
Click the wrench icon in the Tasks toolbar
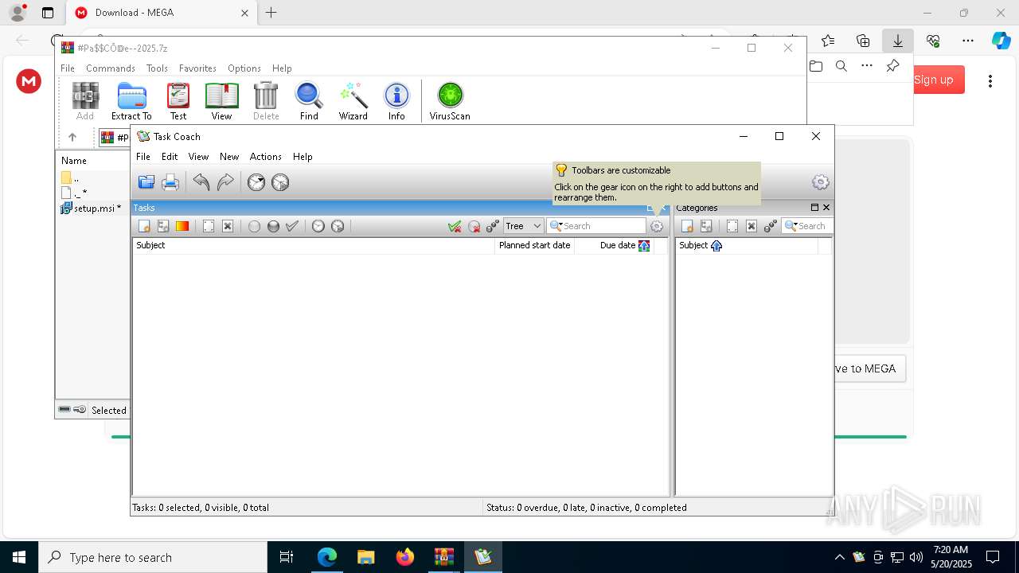[493, 226]
